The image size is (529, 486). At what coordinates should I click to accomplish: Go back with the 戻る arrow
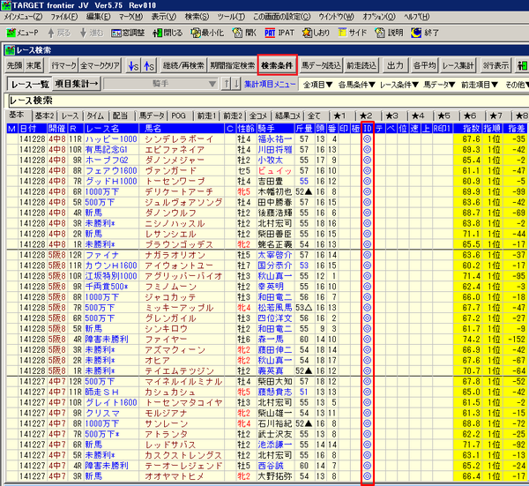pyautogui.click(x=59, y=33)
